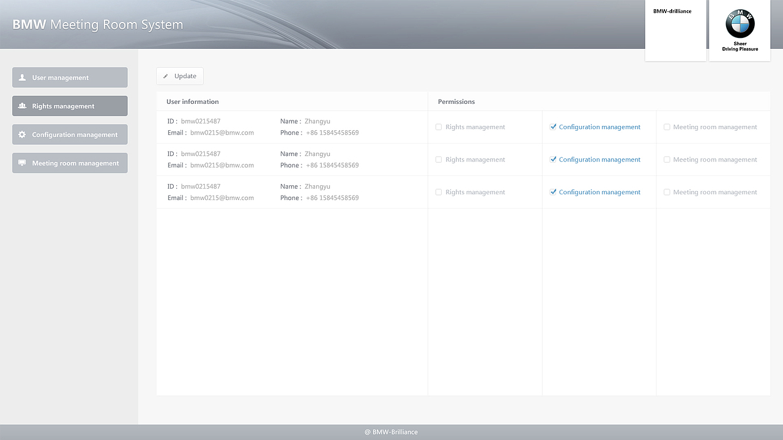The image size is (783, 440).
Task: Uncheck Configuration management in third user row
Action: coord(553,192)
